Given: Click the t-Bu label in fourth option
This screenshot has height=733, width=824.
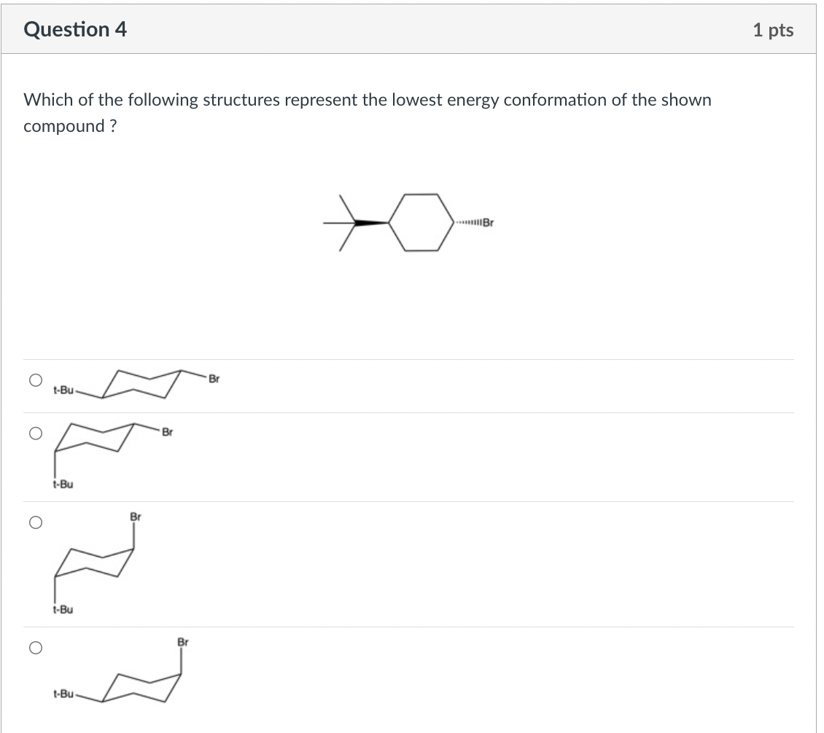Looking at the screenshot, I should (63, 694).
